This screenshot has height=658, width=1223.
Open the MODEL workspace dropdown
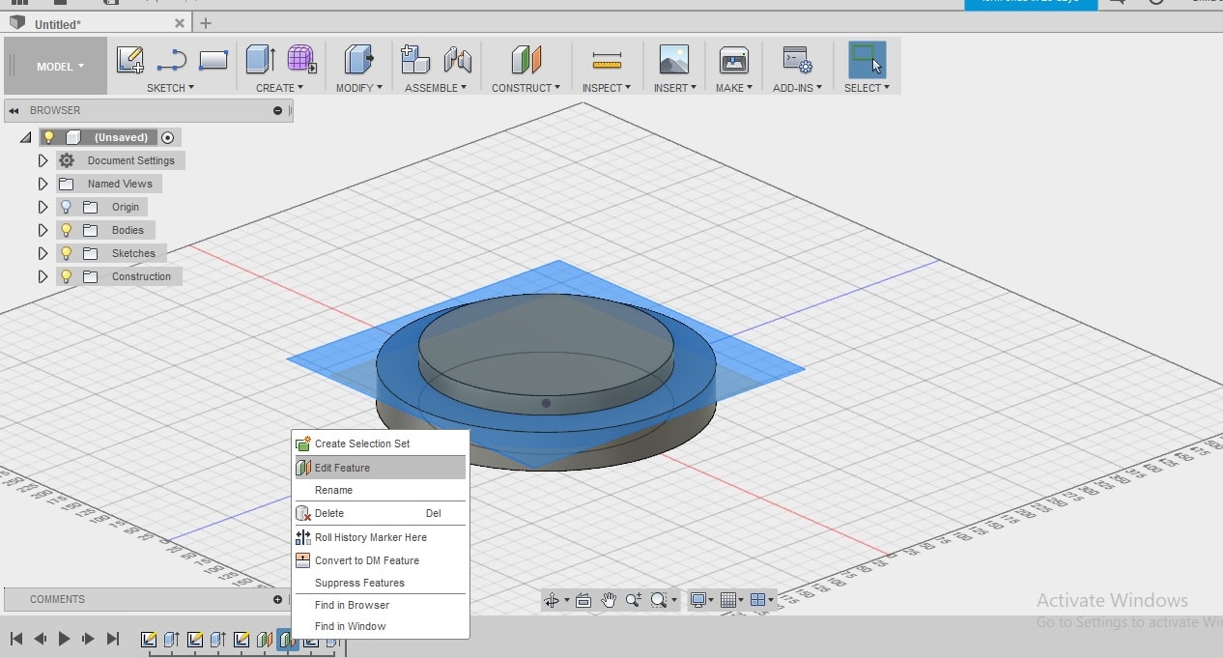coord(60,67)
